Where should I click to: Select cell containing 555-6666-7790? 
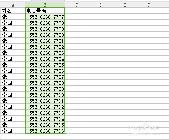point(45,95)
